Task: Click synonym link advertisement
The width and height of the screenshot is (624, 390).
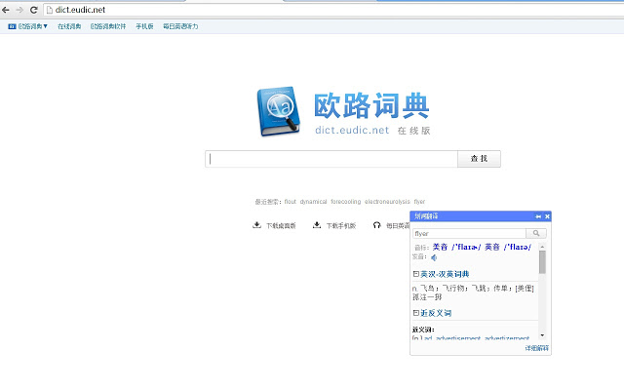Action: point(458,338)
